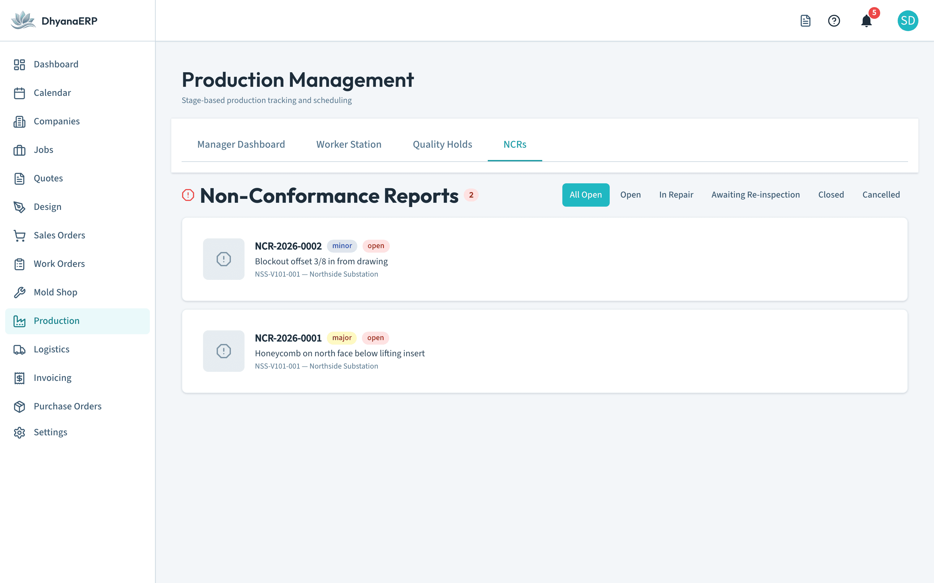Open Design from sidebar
This screenshot has height=583, width=934.
click(x=78, y=207)
